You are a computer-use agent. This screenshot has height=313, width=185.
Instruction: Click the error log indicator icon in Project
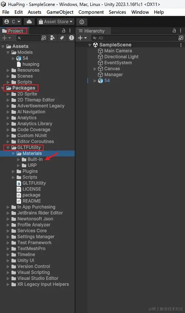coord(71,38)
